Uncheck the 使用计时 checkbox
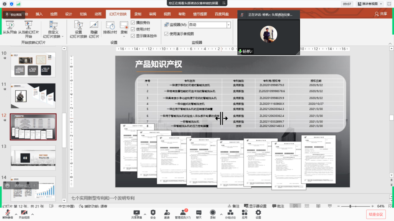The height and width of the screenshot is (221, 394). 133,29
